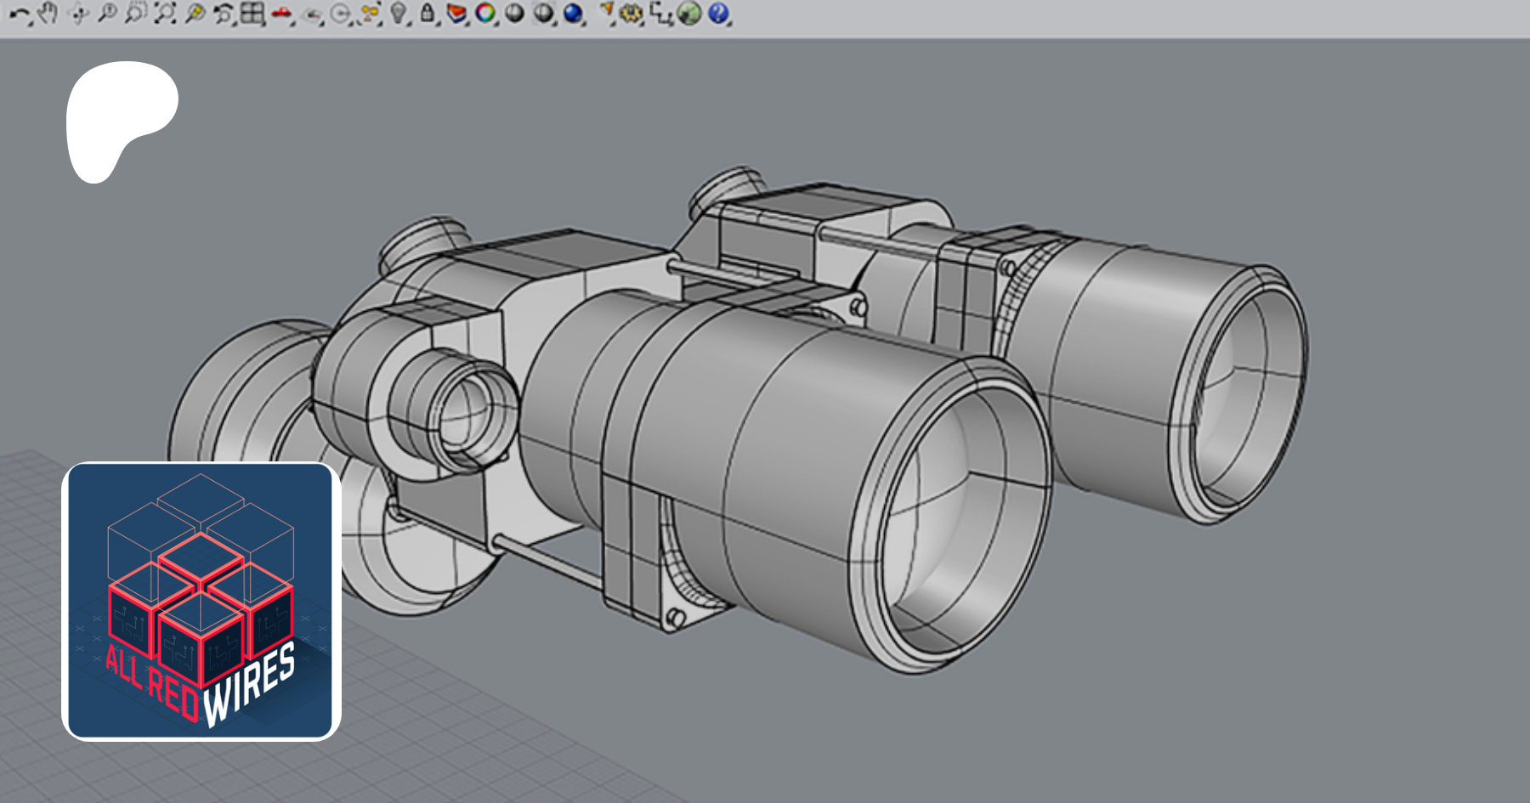Click the Zoom Selected icon
The image size is (1530, 803).
coord(195,14)
